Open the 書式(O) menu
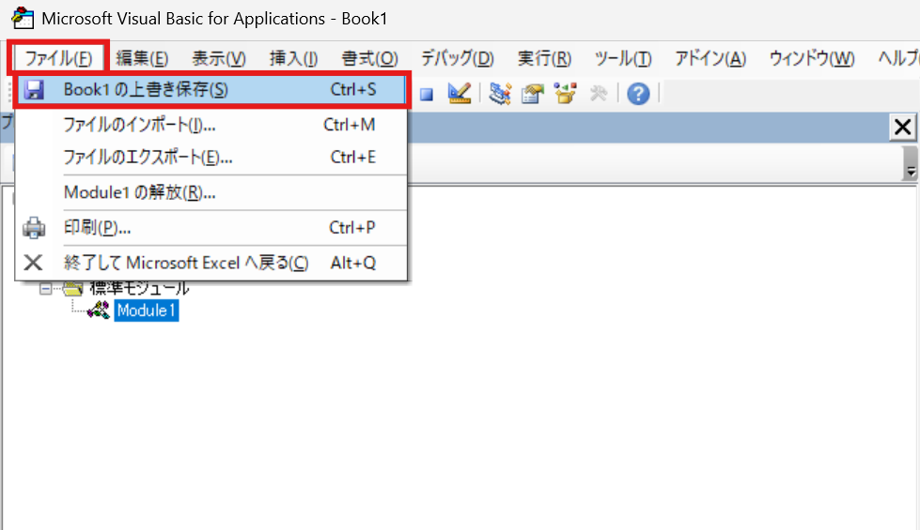The height and width of the screenshot is (530, 920). coord(369,58)
